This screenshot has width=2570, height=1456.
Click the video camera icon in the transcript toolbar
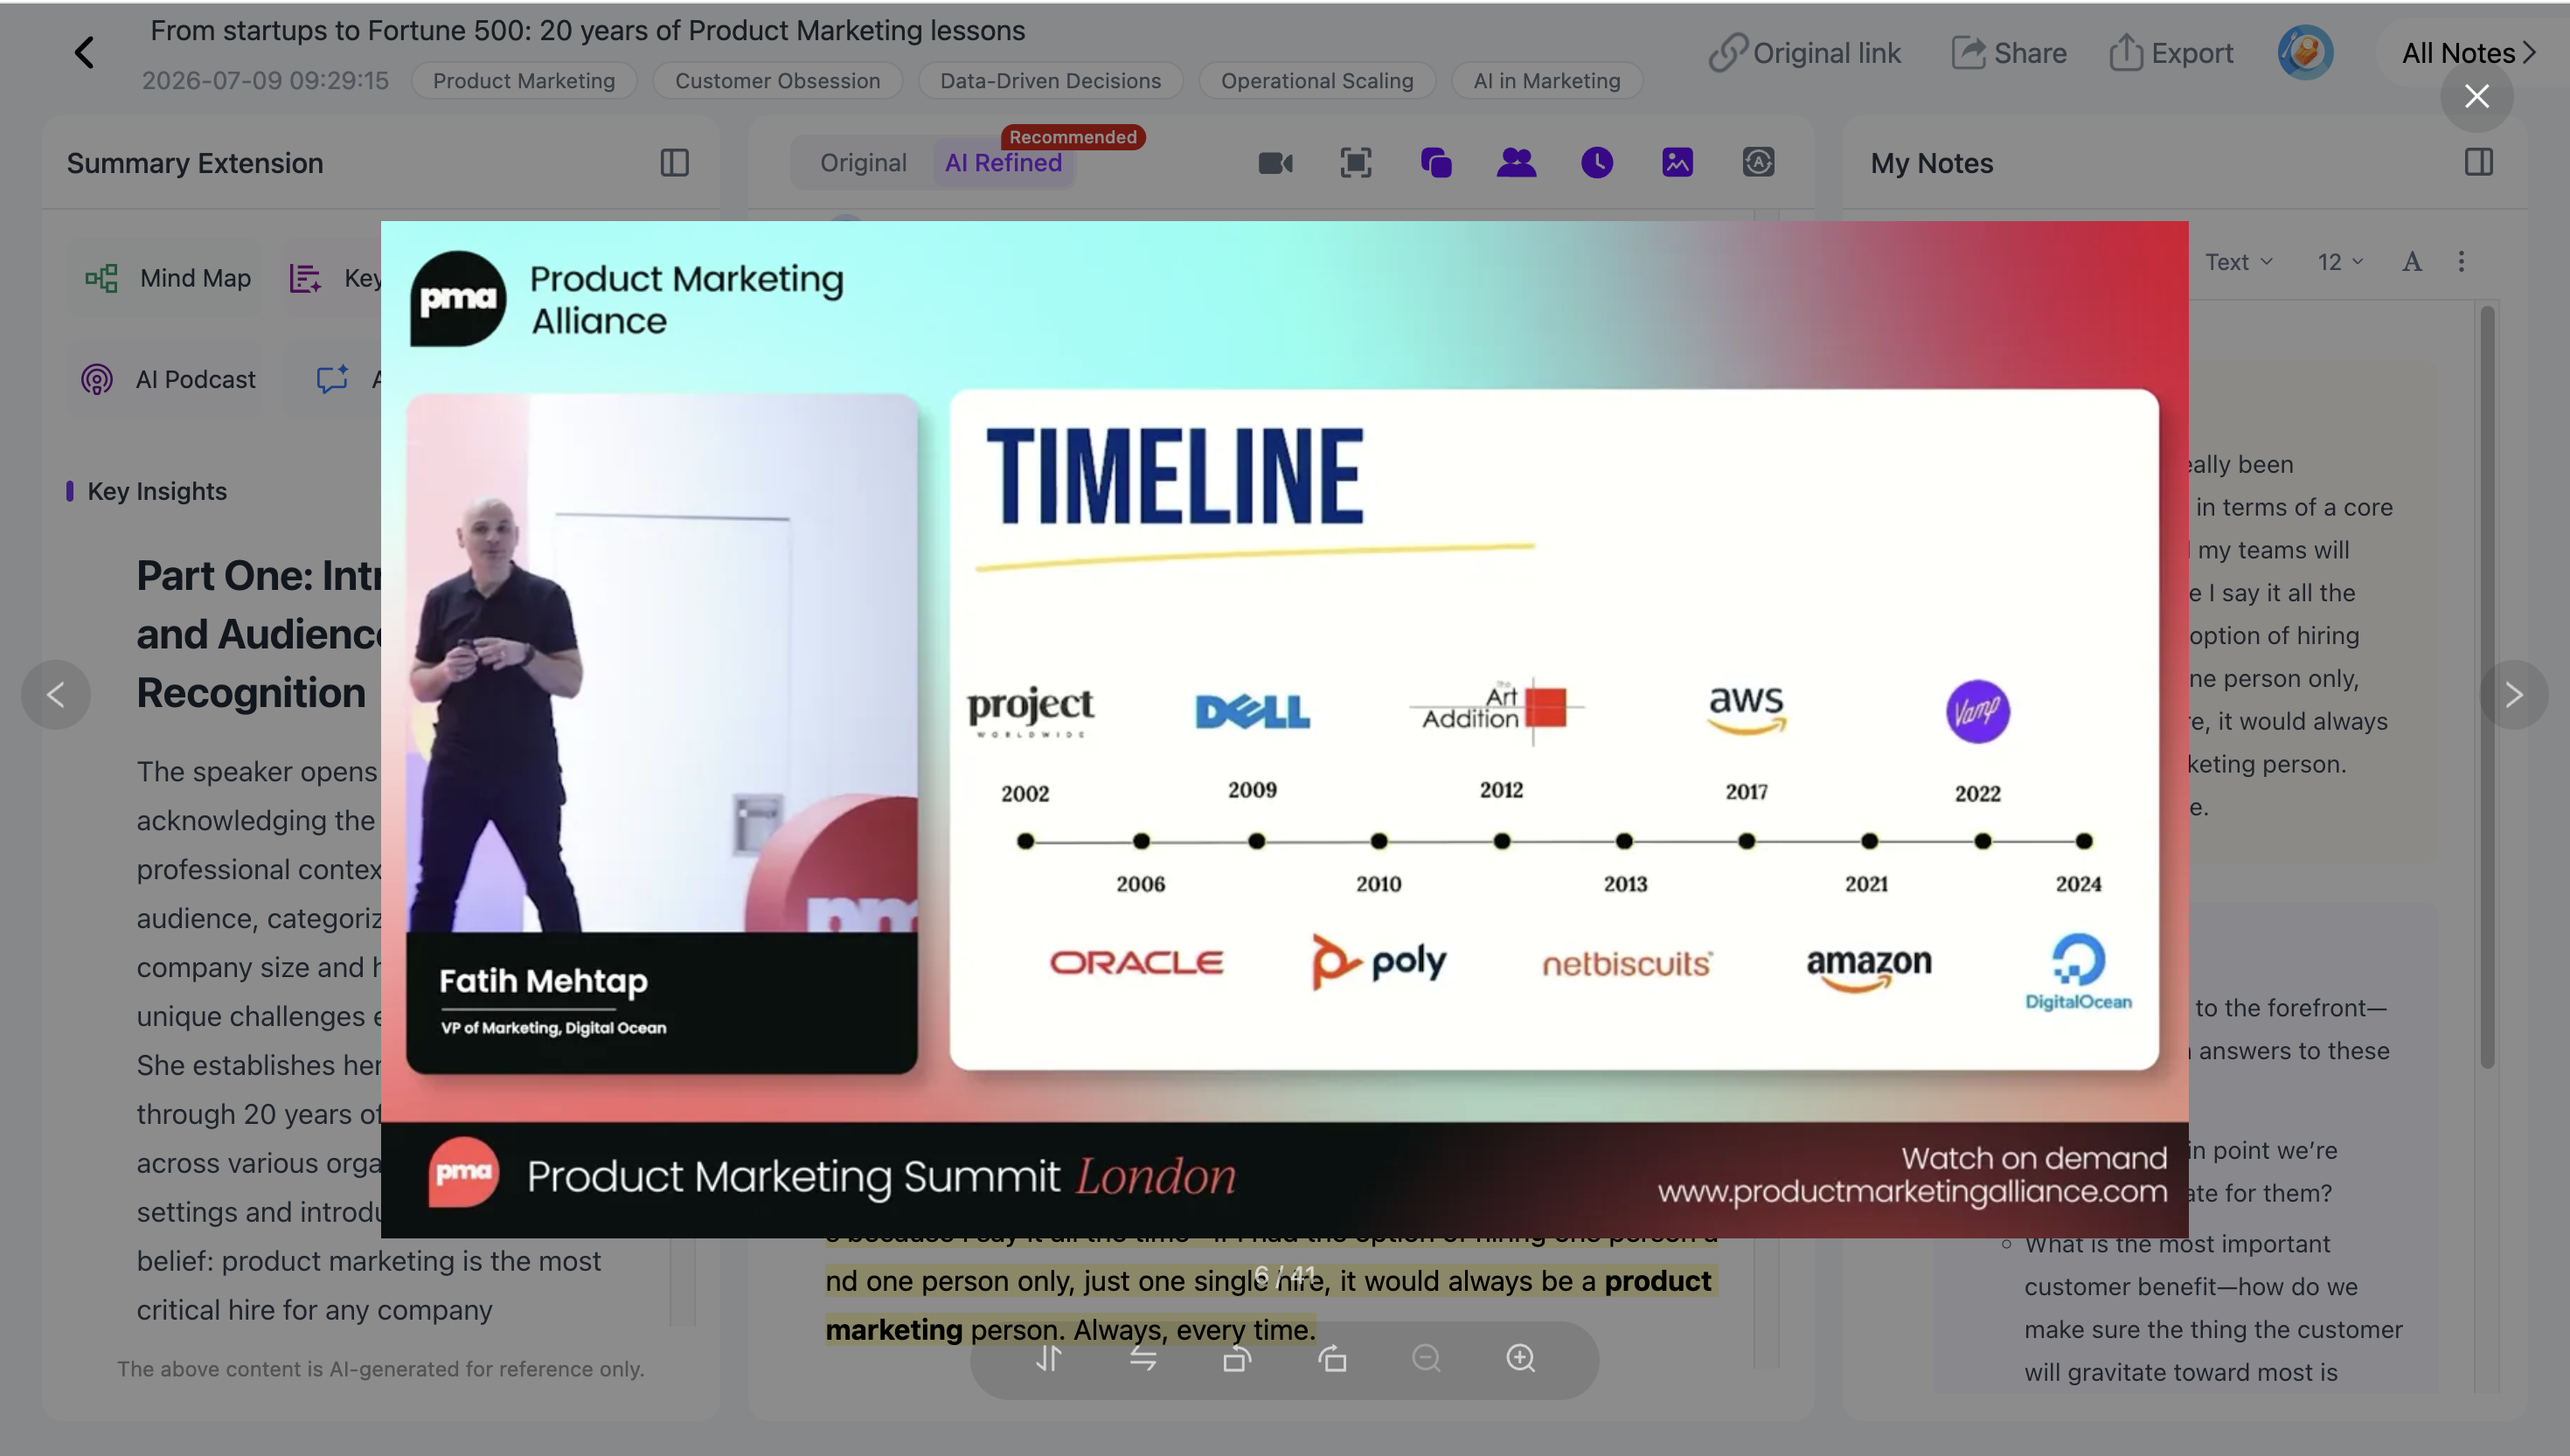[x=1275, y=163]
